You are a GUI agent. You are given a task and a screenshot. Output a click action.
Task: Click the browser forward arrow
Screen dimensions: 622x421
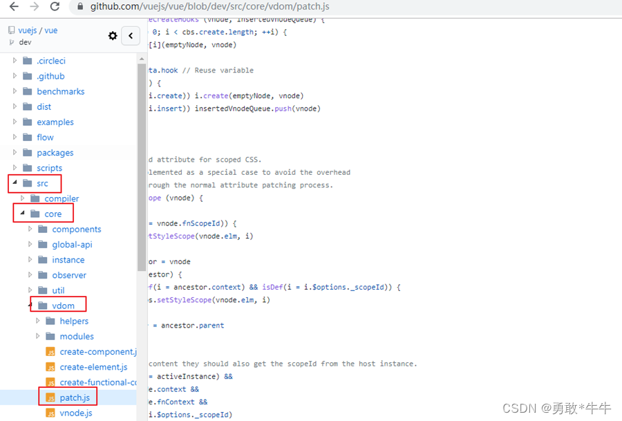point(35,6)
